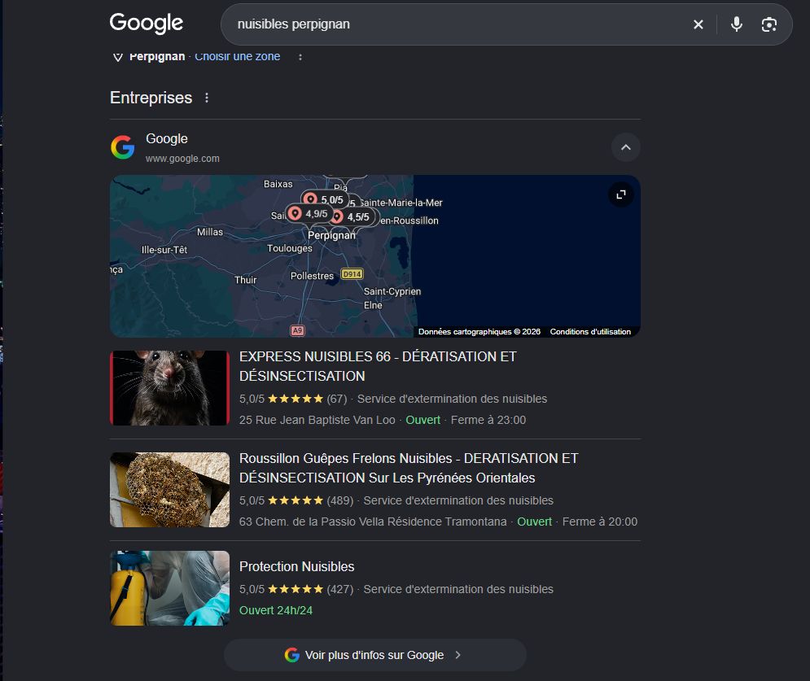The image size is (810, 681).
Task: Click the 5,0/5 (67) rating stars
Action: click(x=296, y=399)
